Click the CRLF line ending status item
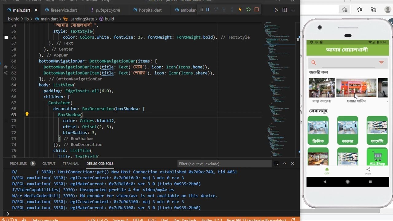The width and height of the screenshot is (393, 221). coord(153,219)
